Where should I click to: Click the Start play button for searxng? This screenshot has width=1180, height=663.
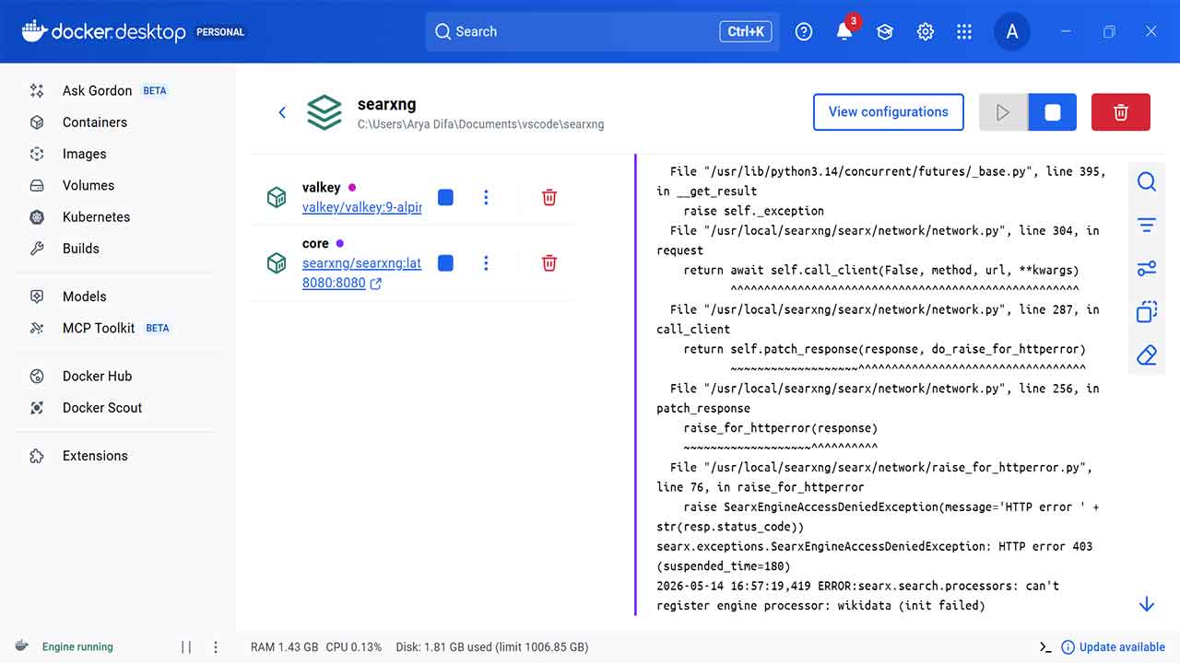click(x=1003, y=112)
